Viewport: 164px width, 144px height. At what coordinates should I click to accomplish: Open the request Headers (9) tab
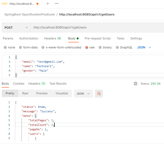pos(53,38)
